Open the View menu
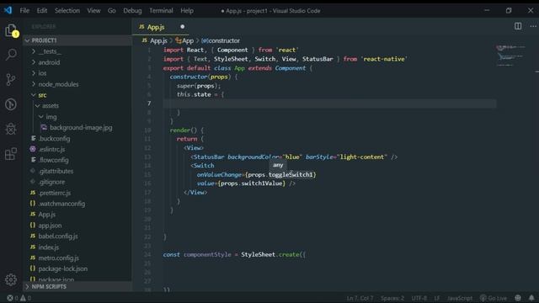 [93, 11]
